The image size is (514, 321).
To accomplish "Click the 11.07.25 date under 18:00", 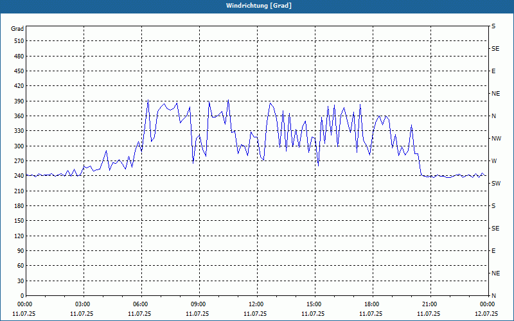I will 371,314.
